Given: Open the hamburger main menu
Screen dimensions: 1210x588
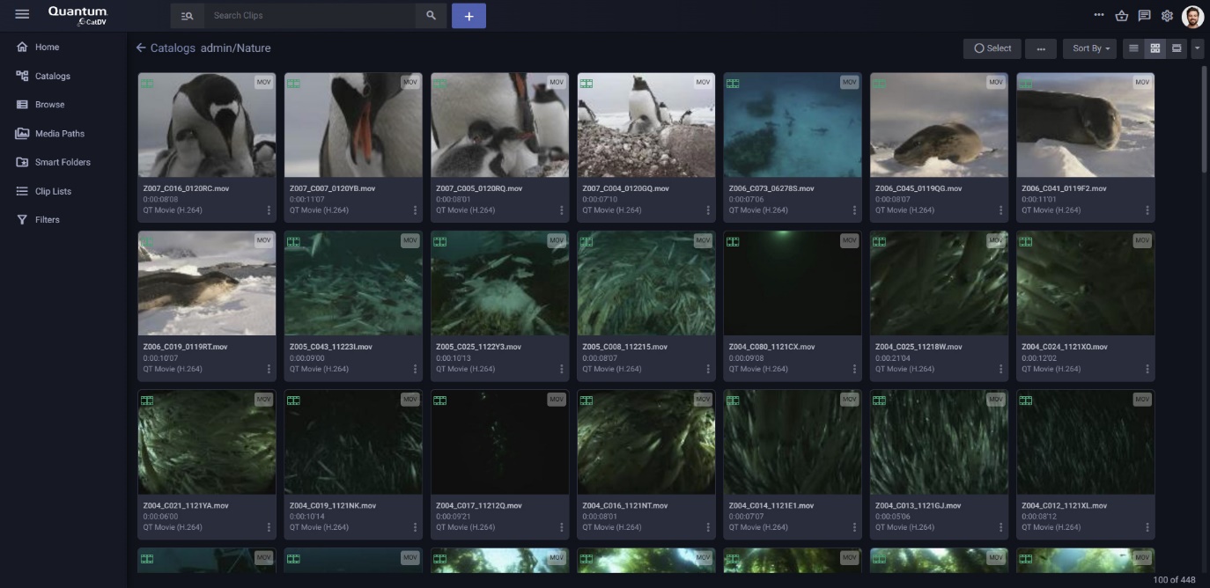Looking at the screenshot, I should (22, 15).
